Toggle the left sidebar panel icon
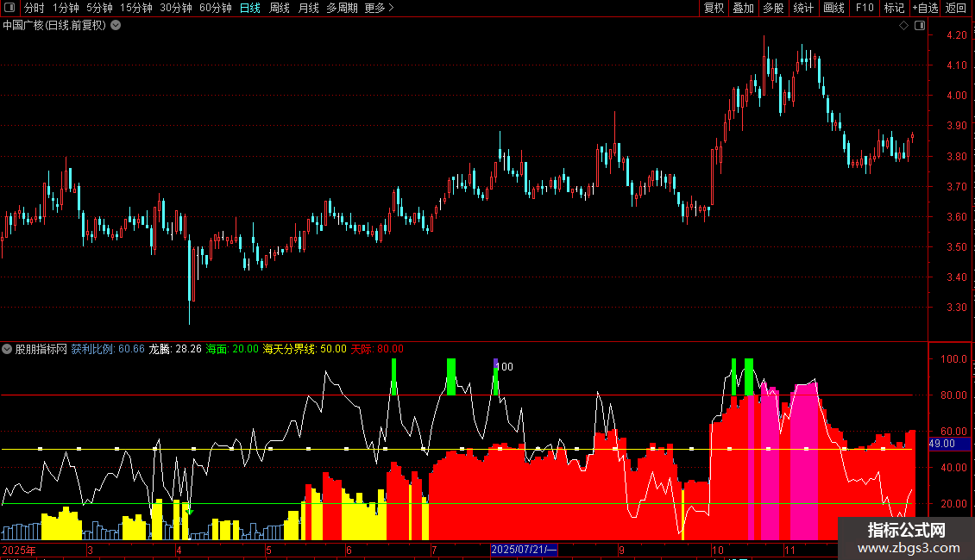 (9, 8)
